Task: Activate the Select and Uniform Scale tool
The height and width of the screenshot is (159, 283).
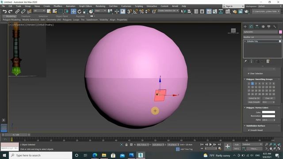Action: 85,11
